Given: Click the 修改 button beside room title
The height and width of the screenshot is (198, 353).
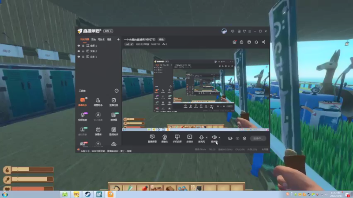Looking at the screenshot, I should (x=161, y=40).
